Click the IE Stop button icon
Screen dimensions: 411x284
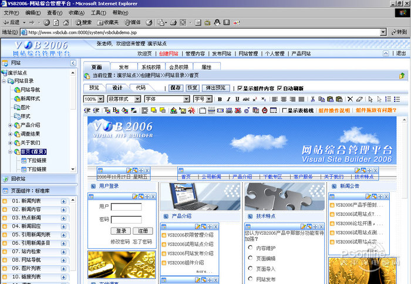(x=46, y=22)
